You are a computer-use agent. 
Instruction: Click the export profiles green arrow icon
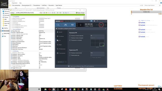[x=58, y=13]
